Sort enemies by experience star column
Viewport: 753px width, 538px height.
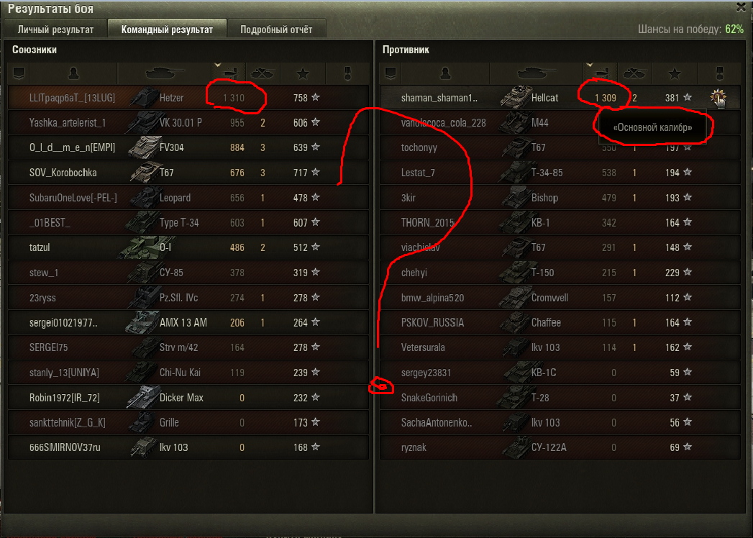click(x=675, y=73)
